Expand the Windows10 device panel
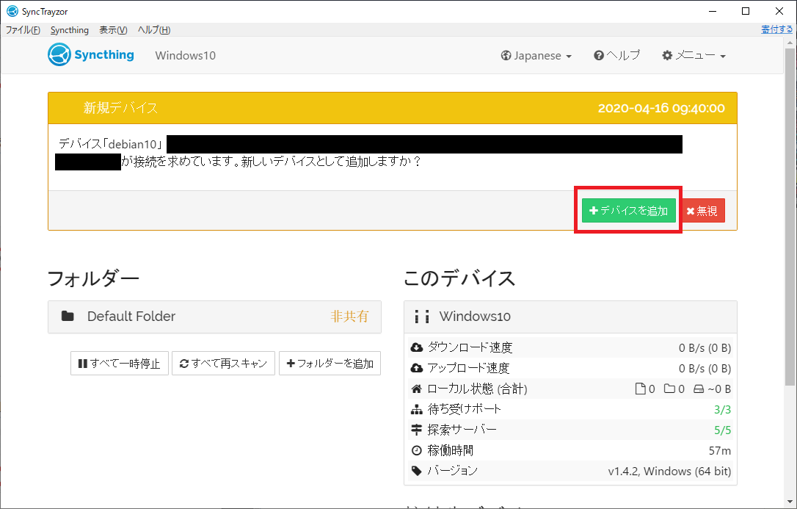 [x=570, y=317]
